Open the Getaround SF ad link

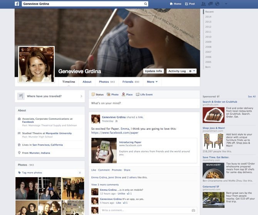click(x=211, y=187)
